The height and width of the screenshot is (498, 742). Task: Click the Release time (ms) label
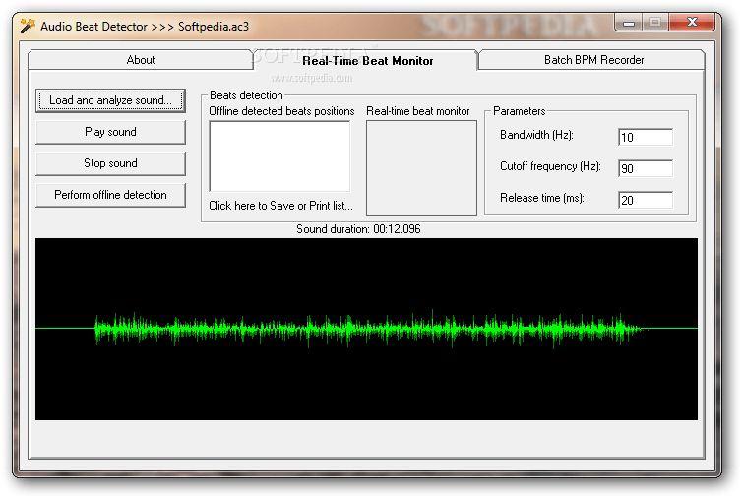click(x=542, y=198)
